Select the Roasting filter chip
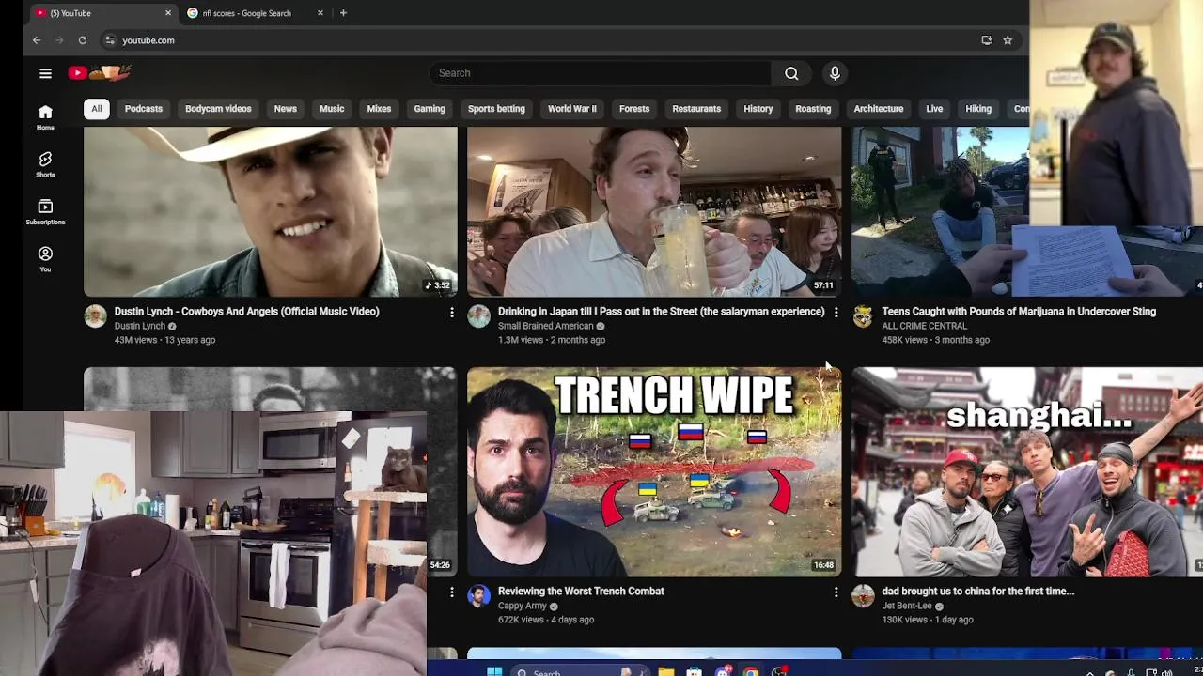 pyautogui.click(x=813, y=109)
